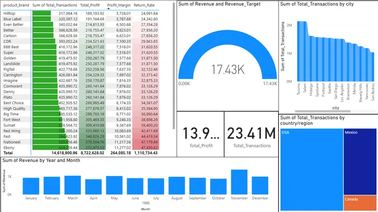This screenshot has height=212, width=378.
Task: Select the Bremerton bar in city chart
Action: [x=348, y=62]
